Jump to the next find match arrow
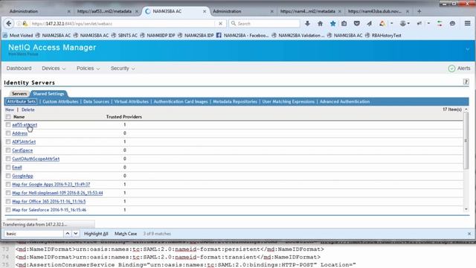Viewport: 476px width, 268px height. point(76,233)
